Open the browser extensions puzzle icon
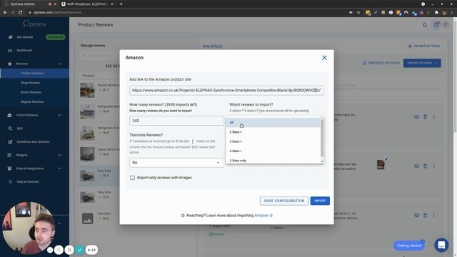The height and width of the screenshot is (257, 457). coord(436,13)
